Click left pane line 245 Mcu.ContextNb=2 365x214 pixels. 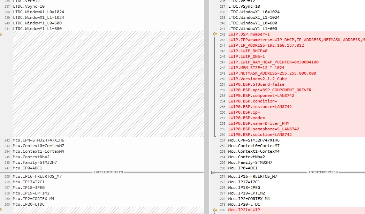tap(31, 157)
